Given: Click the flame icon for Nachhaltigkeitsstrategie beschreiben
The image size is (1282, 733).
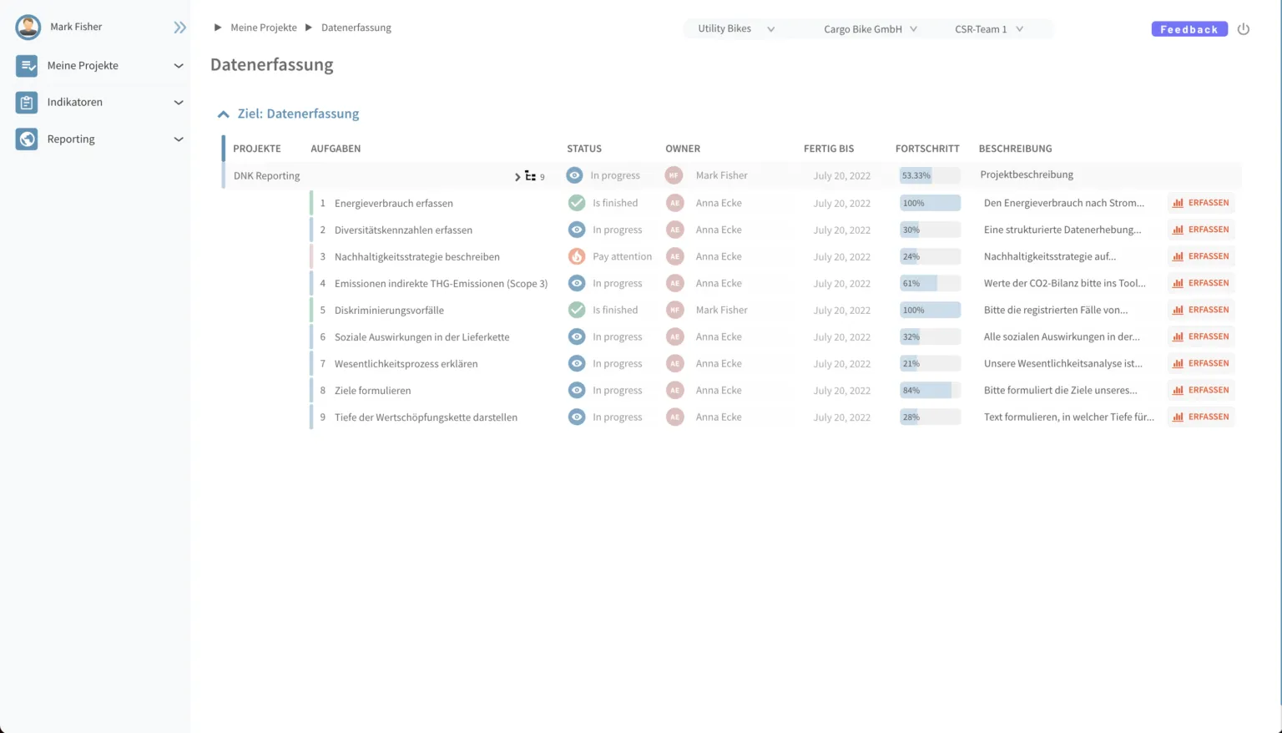Looking at the screenshot, I should 577,256.
